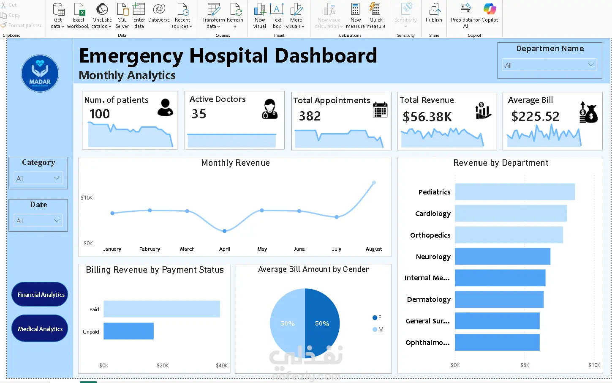Click the Orthopedics label in department chart
The height and width of the screenshot is (383, 612).
[430, 235]
